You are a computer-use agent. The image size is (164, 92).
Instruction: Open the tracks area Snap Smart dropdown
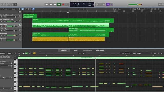[124, 9]
